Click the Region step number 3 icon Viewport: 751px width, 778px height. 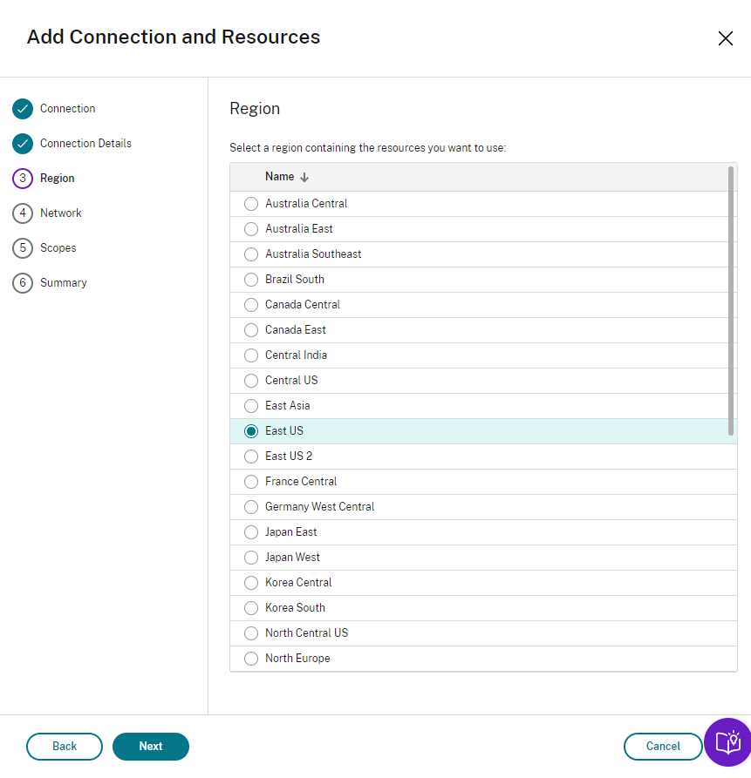23,179
